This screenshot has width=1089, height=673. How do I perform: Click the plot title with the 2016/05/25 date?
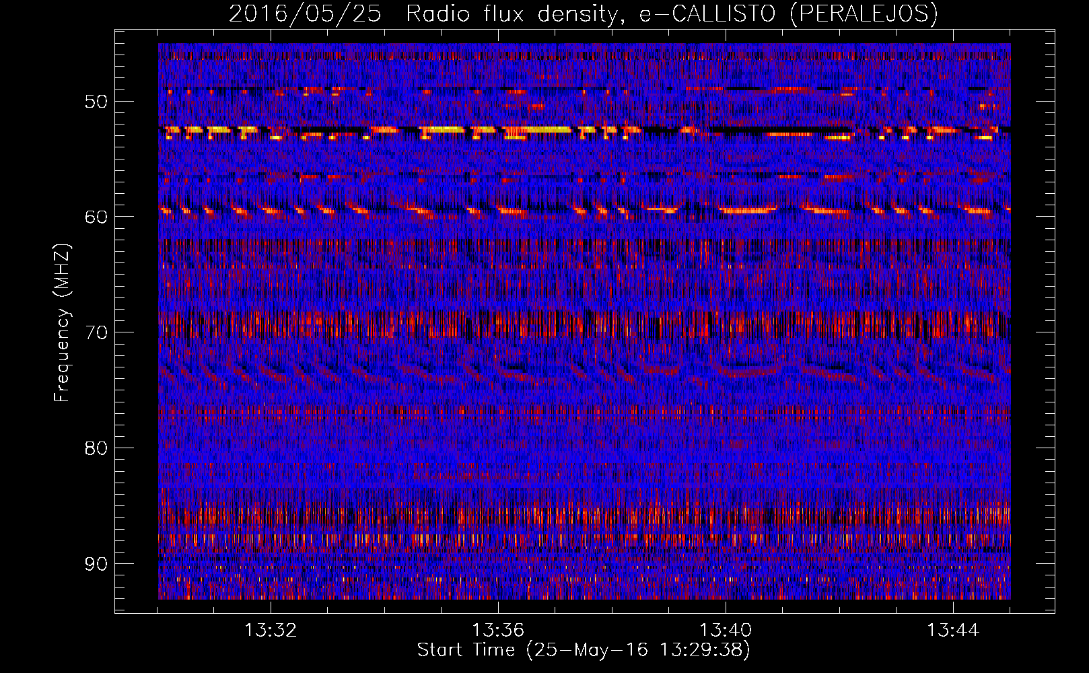583,14
